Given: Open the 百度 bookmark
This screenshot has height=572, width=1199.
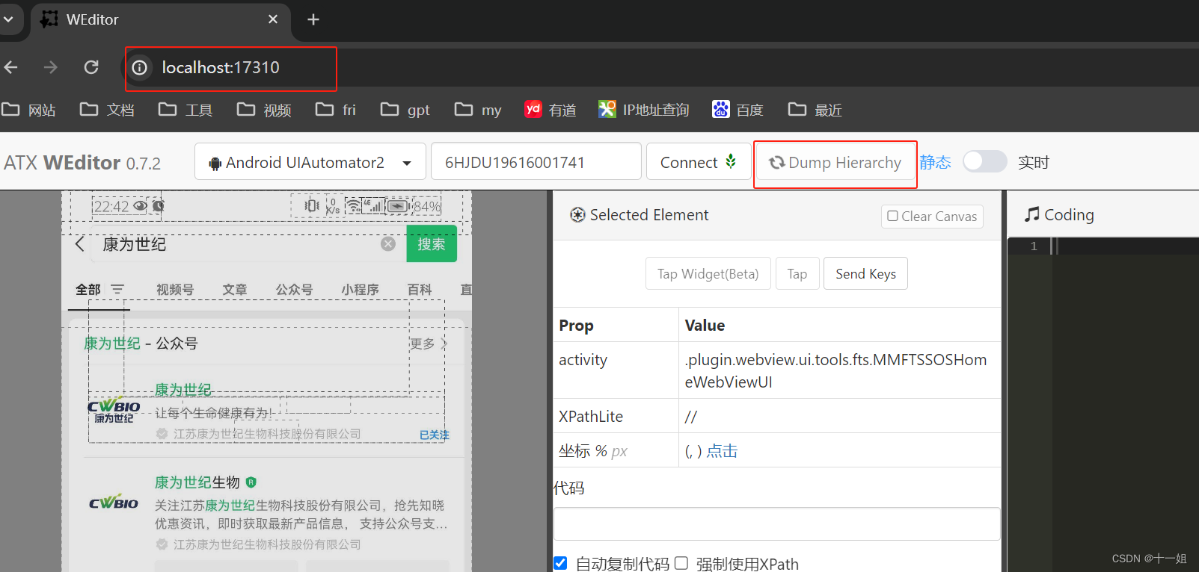Looking at the screenshot, I should [738, 110].
